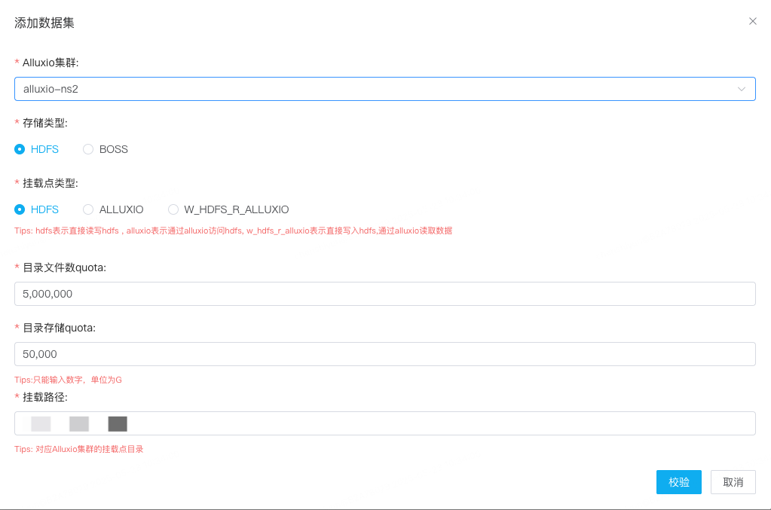Click into the 挂载路径 input field
Image resolution: width=771 pixels, height=510 pixels.
(385, 423)
